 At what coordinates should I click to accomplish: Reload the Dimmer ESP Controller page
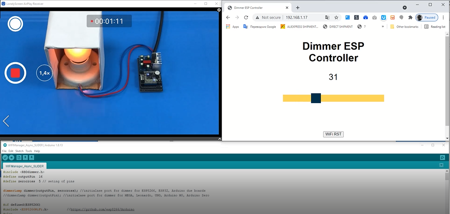246,18
